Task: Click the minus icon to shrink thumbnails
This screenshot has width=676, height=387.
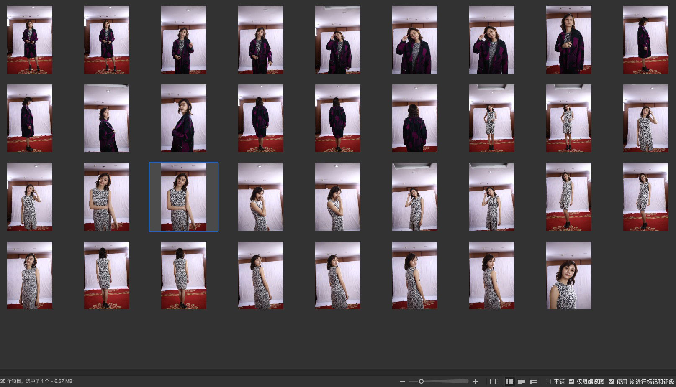Action: click(402, 382)
